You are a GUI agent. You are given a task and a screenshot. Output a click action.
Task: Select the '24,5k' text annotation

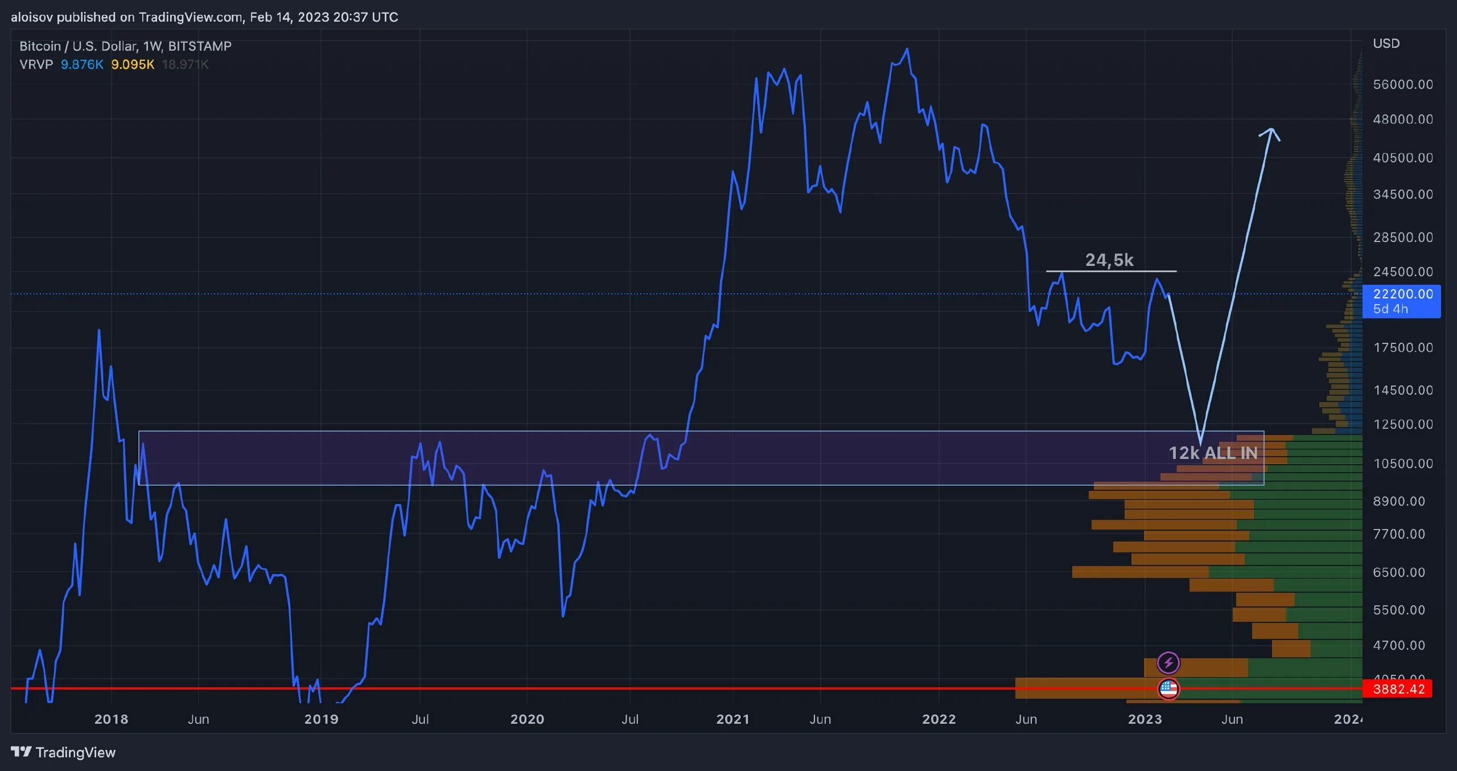coord(1109,260)
